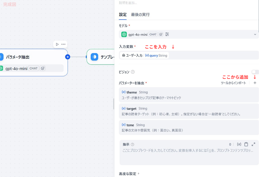The height and width of the screenshot is (177, 259).
Task: Click the + button to add a new parameter
Action: (255, 83)
